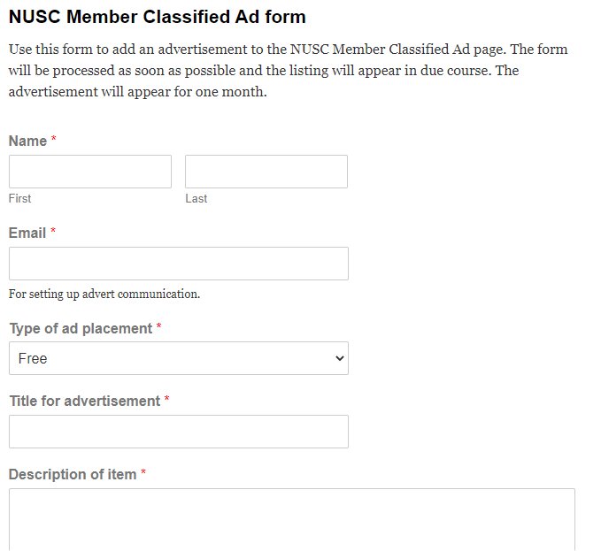This screenshot has height=551, width=601.
Task: Click the 'First' sub-label under name box
Action: (x=19, y=199)
